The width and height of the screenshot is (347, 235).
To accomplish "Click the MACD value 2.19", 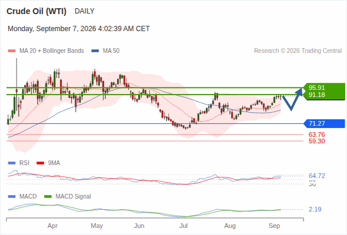I will click(315, 209).
